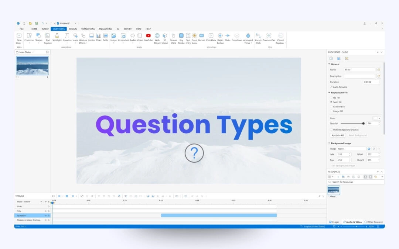Viewport: 399px width, 249px height.
Task: Stop timeline playback
Action: click(x=67, y=196)
